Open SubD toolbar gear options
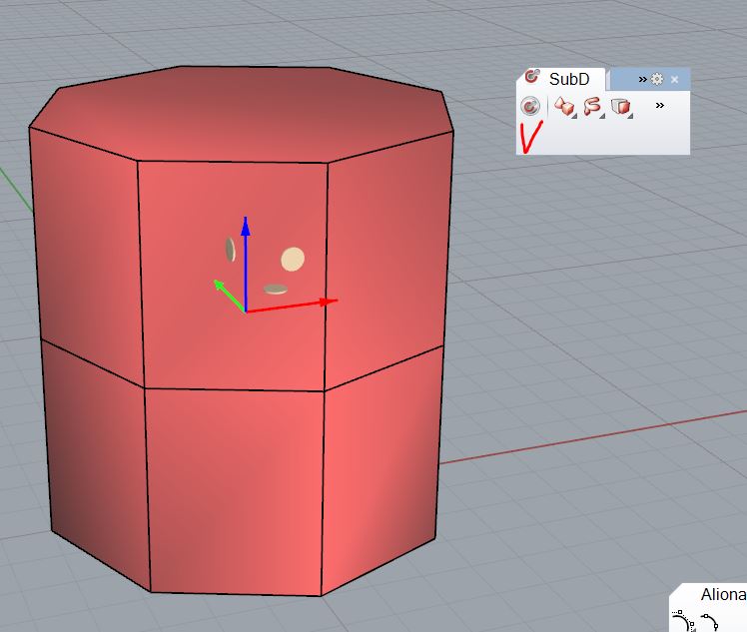Screen dimensions: 747x632 (x=657, y=79)
